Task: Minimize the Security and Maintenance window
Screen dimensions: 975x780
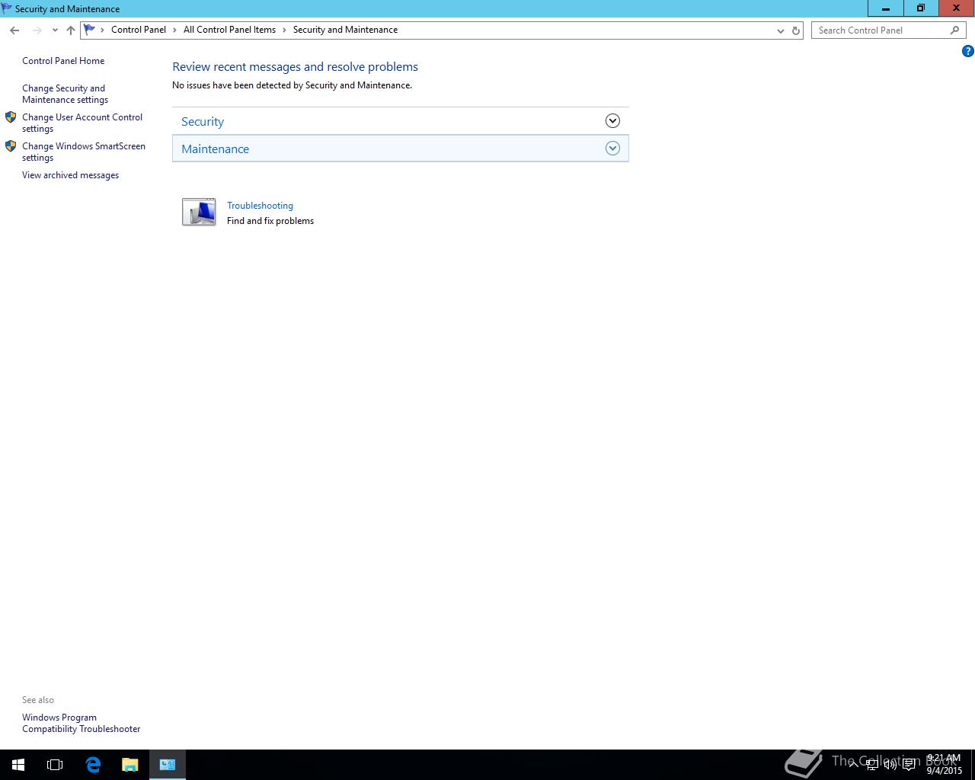Action: point(886,8)
